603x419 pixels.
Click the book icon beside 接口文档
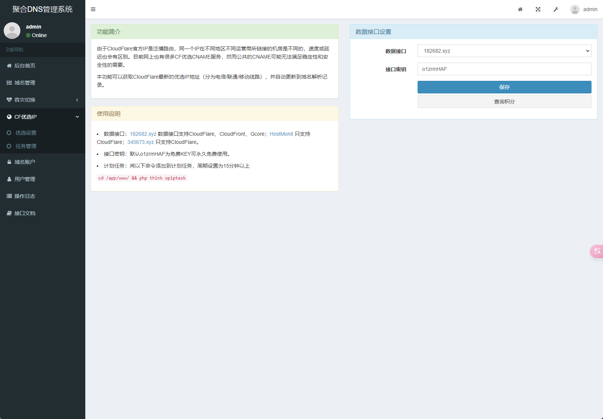click(x=9, y=213)
